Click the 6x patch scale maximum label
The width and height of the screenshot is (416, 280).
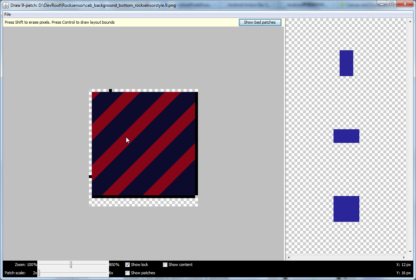(111, 273)
